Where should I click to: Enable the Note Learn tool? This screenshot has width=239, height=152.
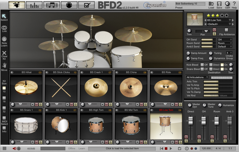pos(4,39)
